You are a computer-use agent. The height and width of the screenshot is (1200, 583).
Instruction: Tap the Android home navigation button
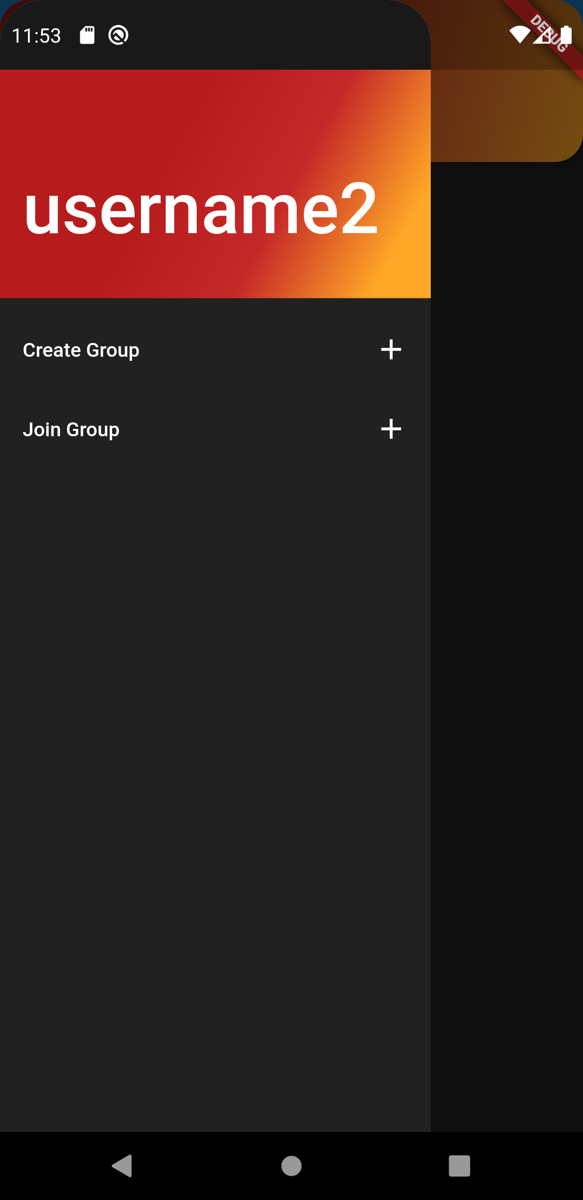pos(291,1166)
